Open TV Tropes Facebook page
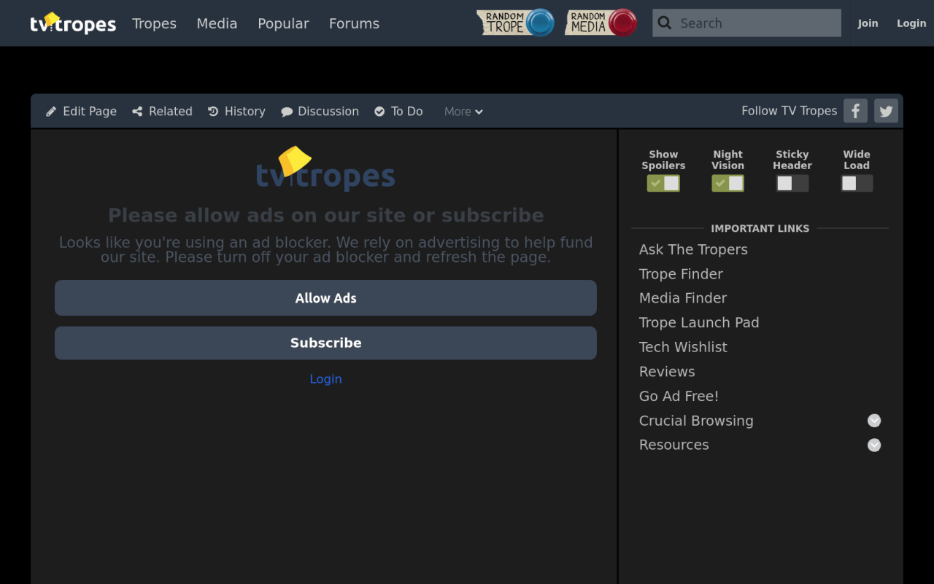934x584 pixels. [x=855, y=111]
